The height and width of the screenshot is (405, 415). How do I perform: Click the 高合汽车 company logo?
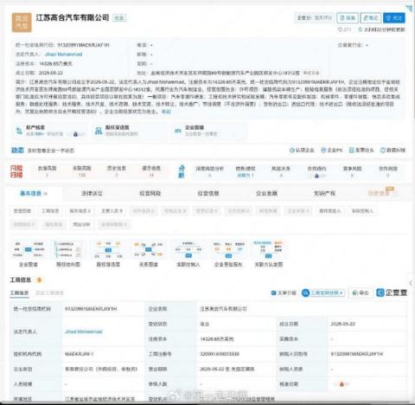point(22,22)
